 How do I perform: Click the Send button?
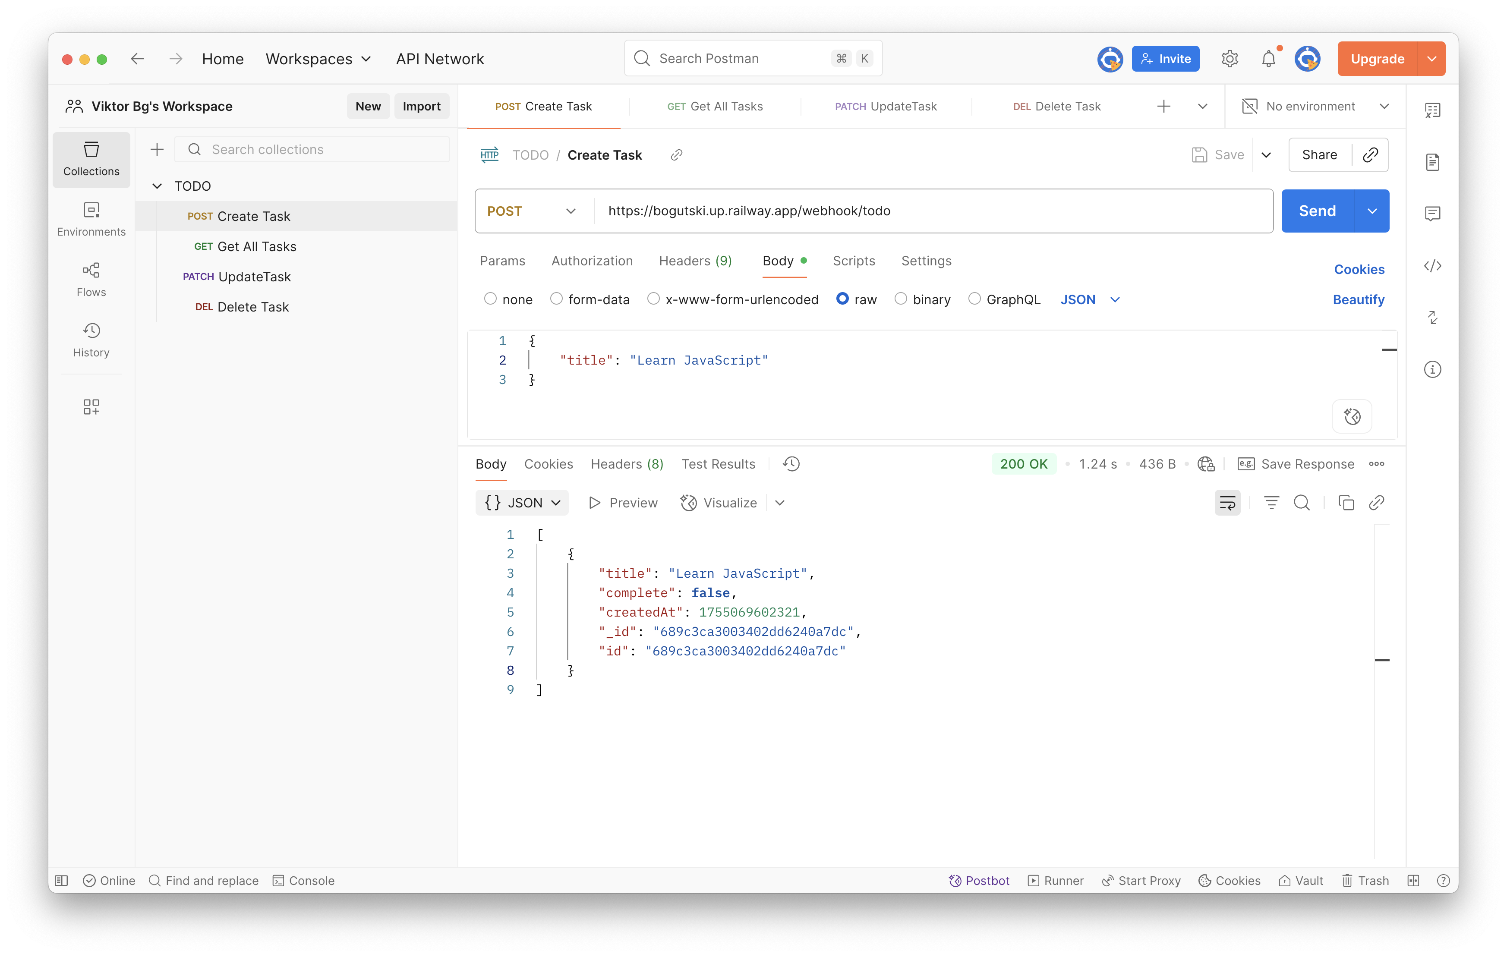[x=1317, y=211]
